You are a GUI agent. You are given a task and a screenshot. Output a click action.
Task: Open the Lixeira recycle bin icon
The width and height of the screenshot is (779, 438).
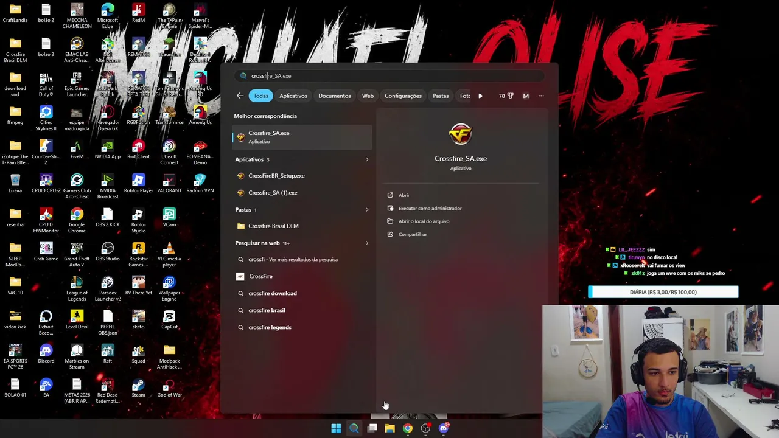pos(15,184)
